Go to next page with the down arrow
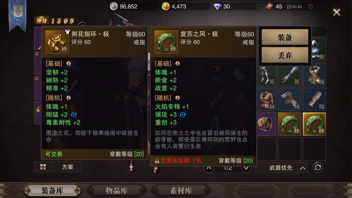 [246, 168]
